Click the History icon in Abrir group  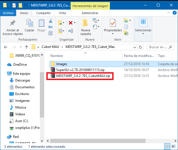[x=126, y=33]
